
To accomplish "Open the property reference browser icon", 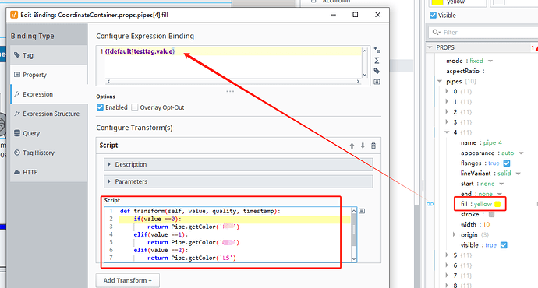I will pos(377,82).
